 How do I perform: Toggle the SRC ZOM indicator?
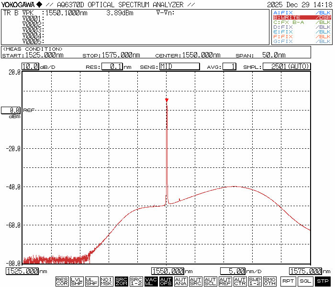121,281
